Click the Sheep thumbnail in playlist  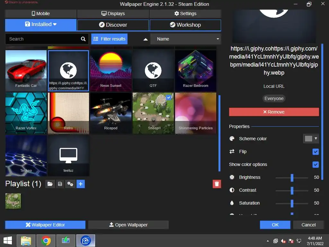[13, 201]
